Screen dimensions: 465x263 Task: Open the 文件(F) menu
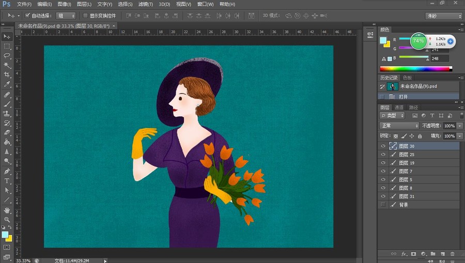[x=24, y=4]
